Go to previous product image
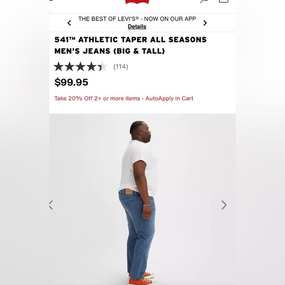285x285 pixels. click(x=51, y=205)
